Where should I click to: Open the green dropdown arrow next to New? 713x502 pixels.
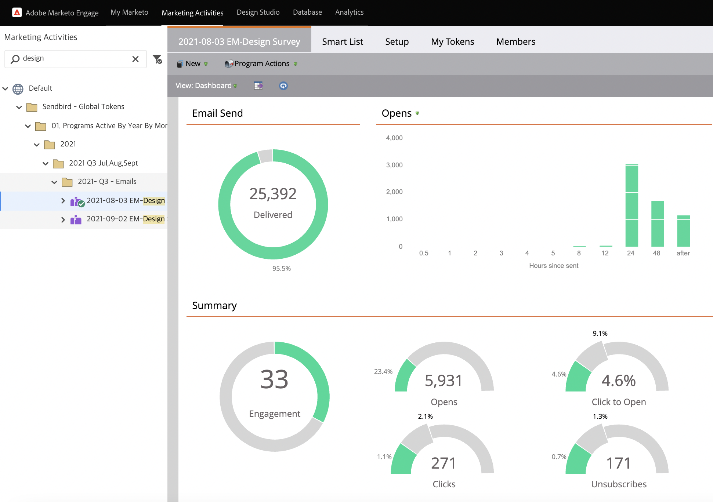click(x=206, y=64)
